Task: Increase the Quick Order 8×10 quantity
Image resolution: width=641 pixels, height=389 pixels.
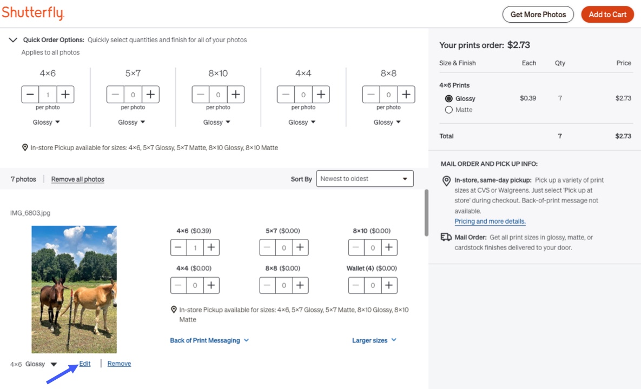Action: tap(236, 95)
